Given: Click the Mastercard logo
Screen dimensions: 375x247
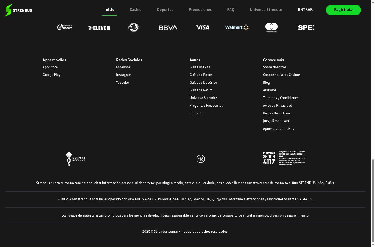Looking at the screenshot, I should (x=272, y=27).
